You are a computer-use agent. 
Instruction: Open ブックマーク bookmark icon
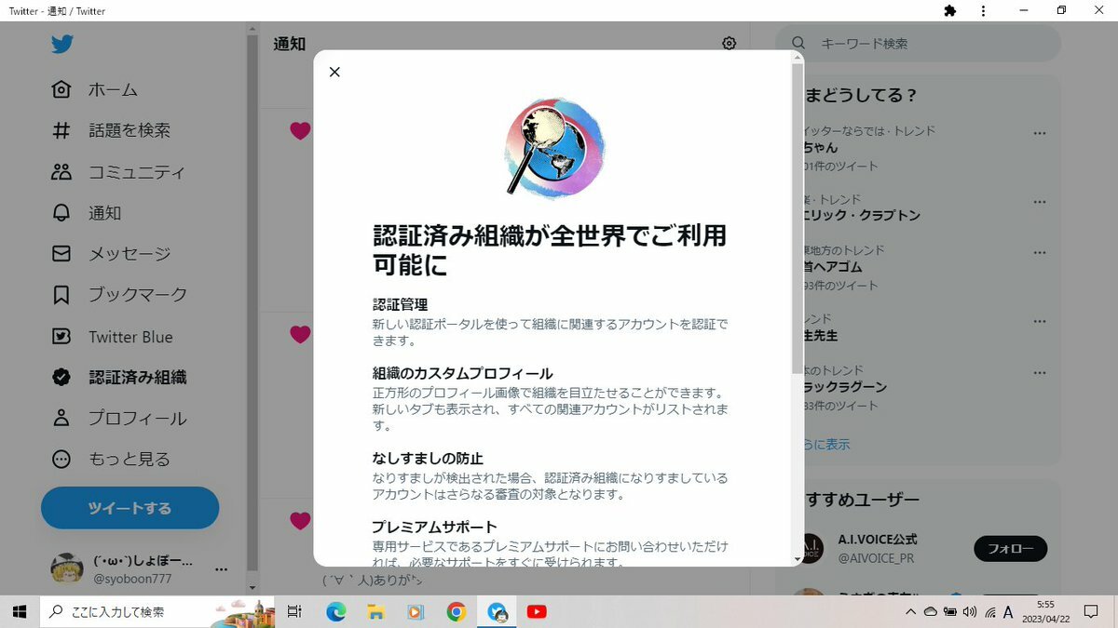[61, 295]
